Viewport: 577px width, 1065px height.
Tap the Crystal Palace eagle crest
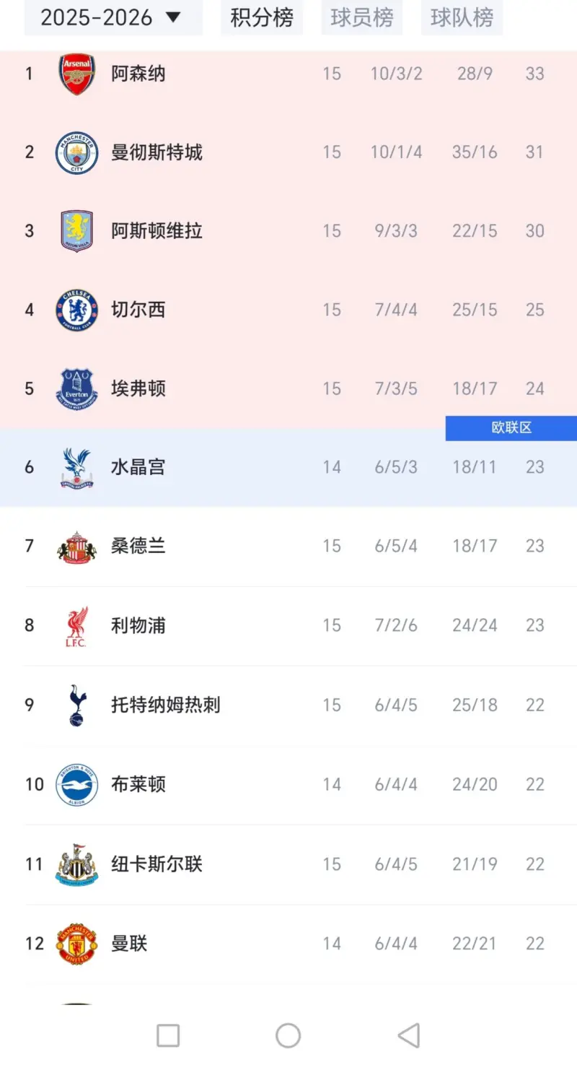(77, 467)
